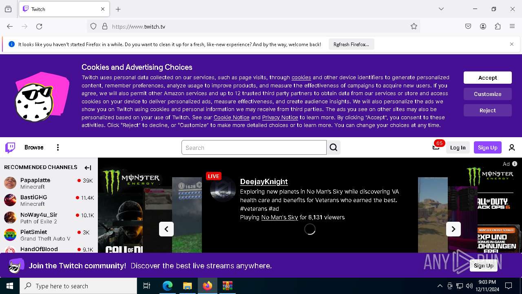The width and height of the screenshot is (522, 294).
Task: Click the purple Sign Up header button
Action: pos(488,147)
